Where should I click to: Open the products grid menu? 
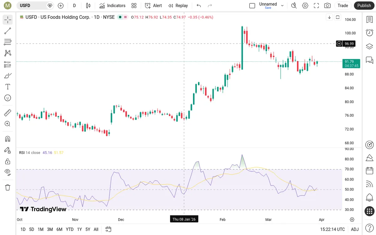point(369,211)
